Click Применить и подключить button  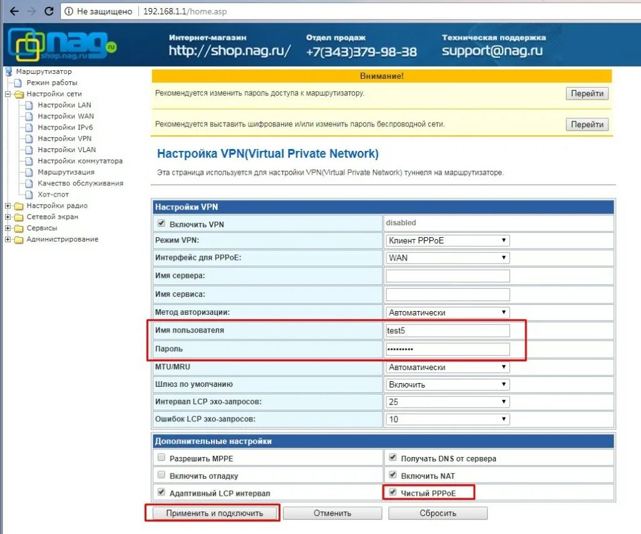pyautogui.click(x=215, y=513)
